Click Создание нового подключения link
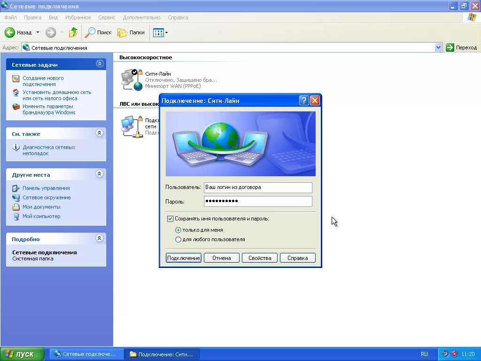481x361 pixels. (43, 81)
